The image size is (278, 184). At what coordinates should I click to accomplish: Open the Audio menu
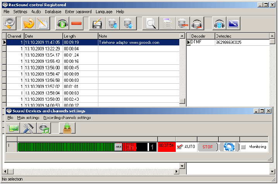(36, 12)
